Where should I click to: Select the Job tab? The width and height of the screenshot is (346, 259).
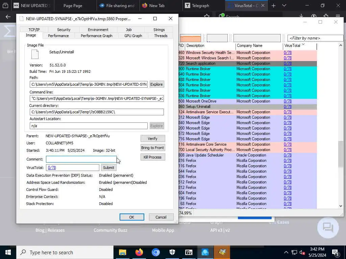click(x=129, y=30)
